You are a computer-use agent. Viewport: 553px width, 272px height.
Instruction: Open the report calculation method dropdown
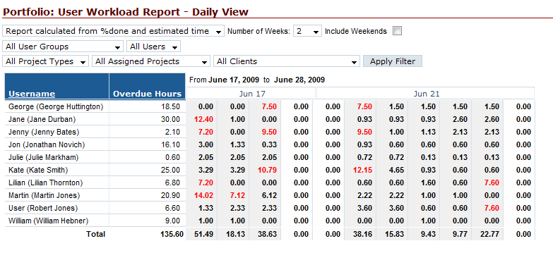pos(113,31)
